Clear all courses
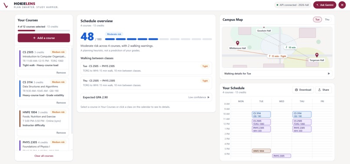Screen dimensions: 350x164 tap(44, 156)
